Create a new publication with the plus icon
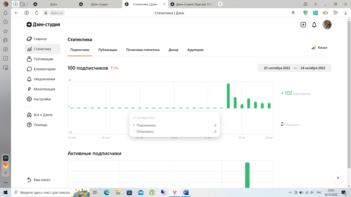351x197 pixels. (303, 25)
